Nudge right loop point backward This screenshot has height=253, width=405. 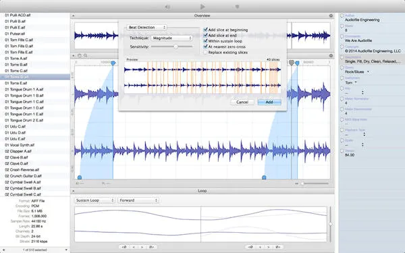260,247
